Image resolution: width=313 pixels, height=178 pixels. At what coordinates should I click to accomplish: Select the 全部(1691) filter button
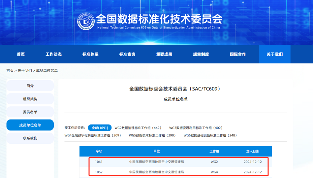100,128
